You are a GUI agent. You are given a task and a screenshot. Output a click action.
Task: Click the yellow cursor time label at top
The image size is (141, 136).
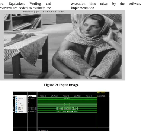point(101,93)
